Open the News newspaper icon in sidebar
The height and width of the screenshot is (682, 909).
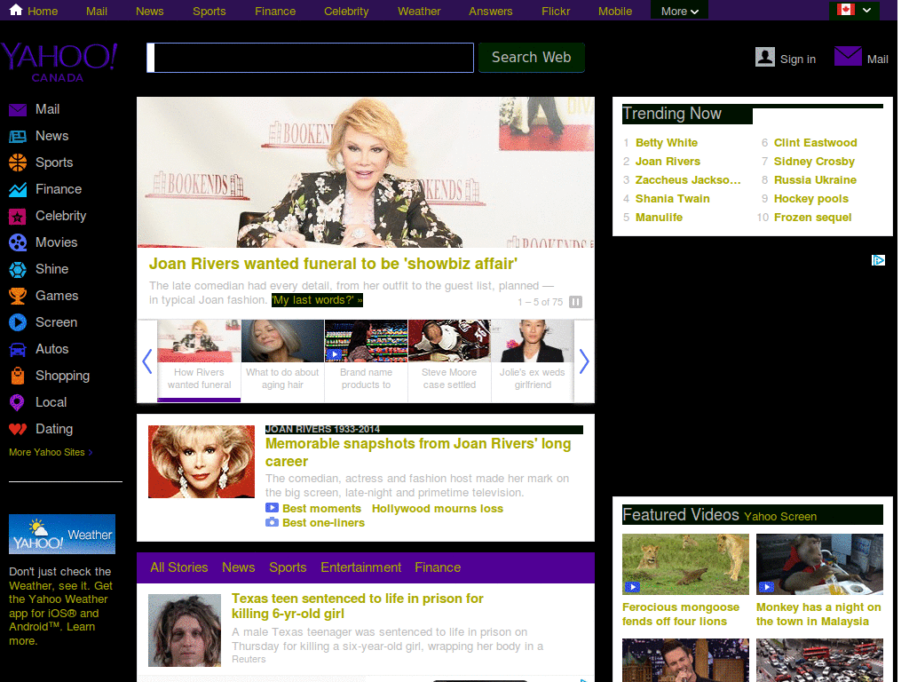[x=18, y=136]
